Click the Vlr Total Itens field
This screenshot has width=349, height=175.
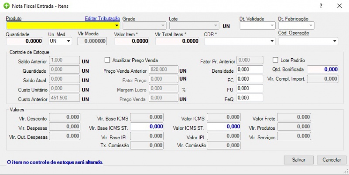(x=177, y=41)
